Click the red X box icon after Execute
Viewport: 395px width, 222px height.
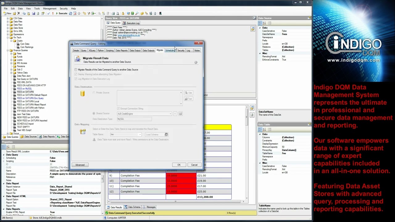(x=75, y=13)
